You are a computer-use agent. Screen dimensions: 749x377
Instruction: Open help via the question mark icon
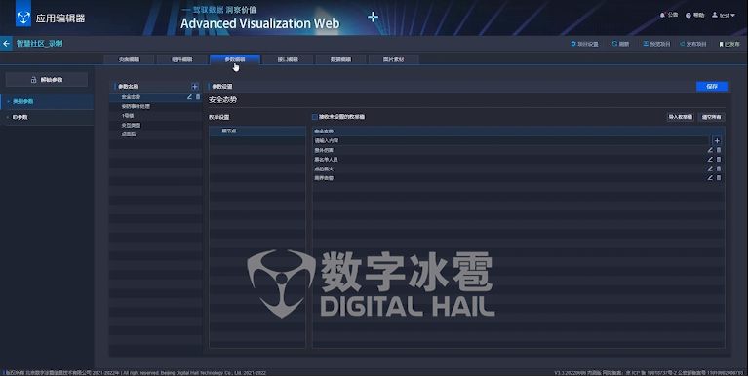689,16
